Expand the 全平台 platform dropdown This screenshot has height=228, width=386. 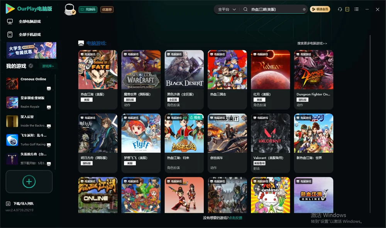click(x=227, y=9)
